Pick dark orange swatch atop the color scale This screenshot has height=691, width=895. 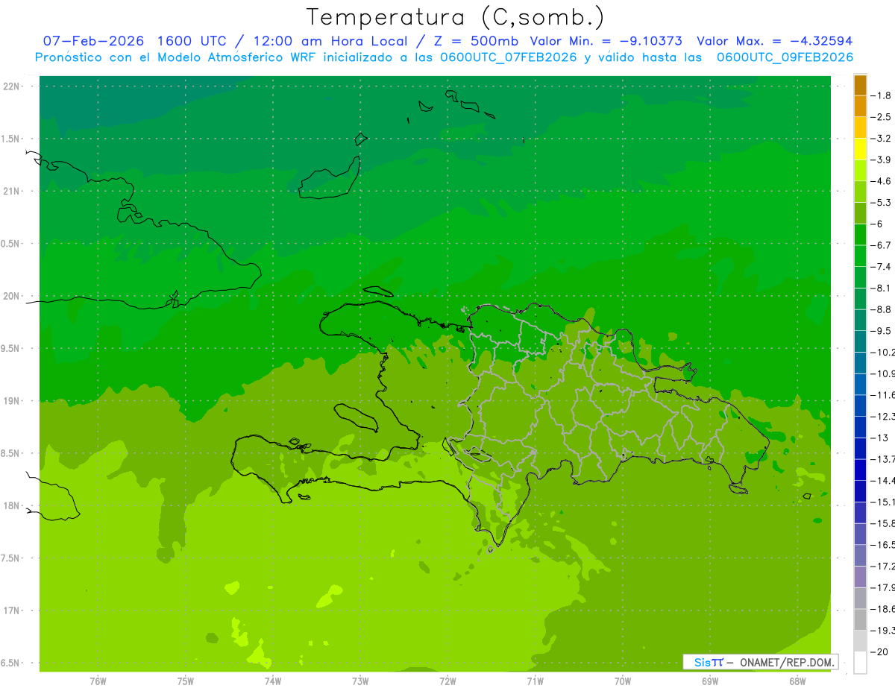coord(860,85)
